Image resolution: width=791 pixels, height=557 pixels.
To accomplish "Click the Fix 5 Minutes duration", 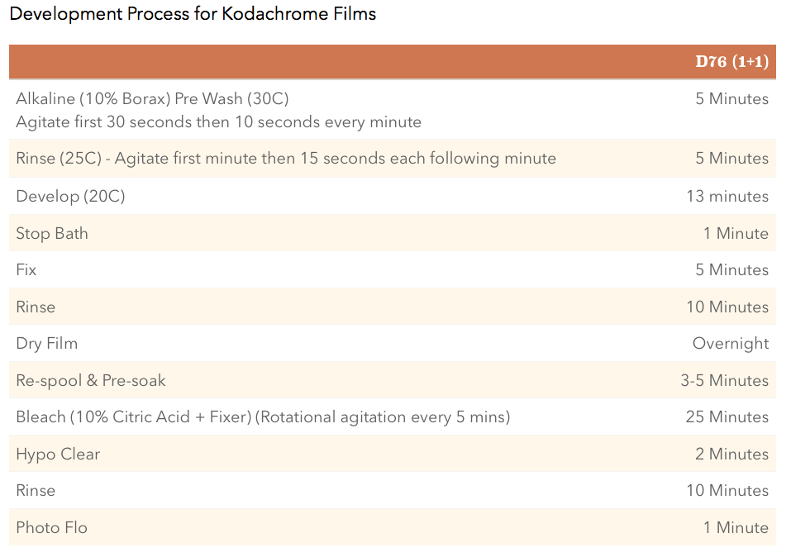I will (731, 270).
